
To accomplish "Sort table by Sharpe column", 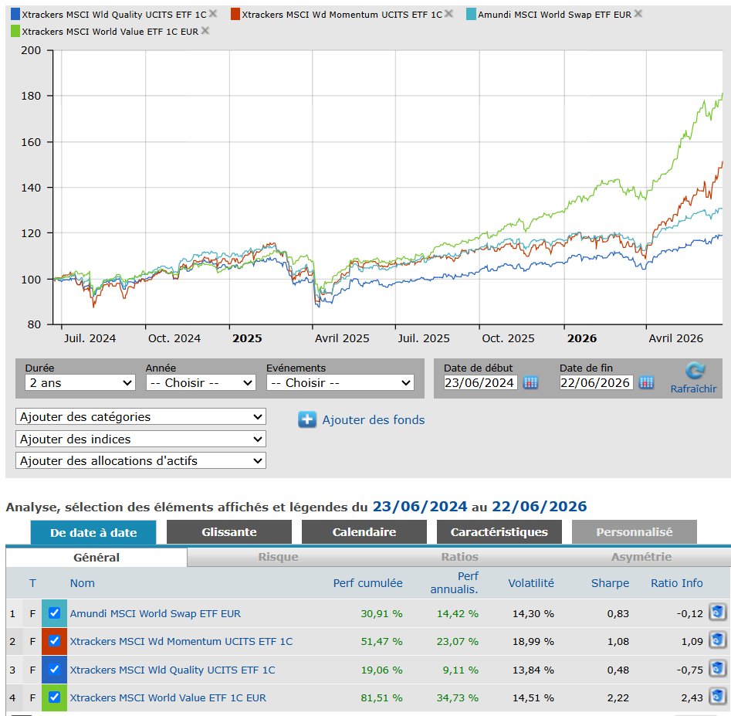I will pos(611,583).
